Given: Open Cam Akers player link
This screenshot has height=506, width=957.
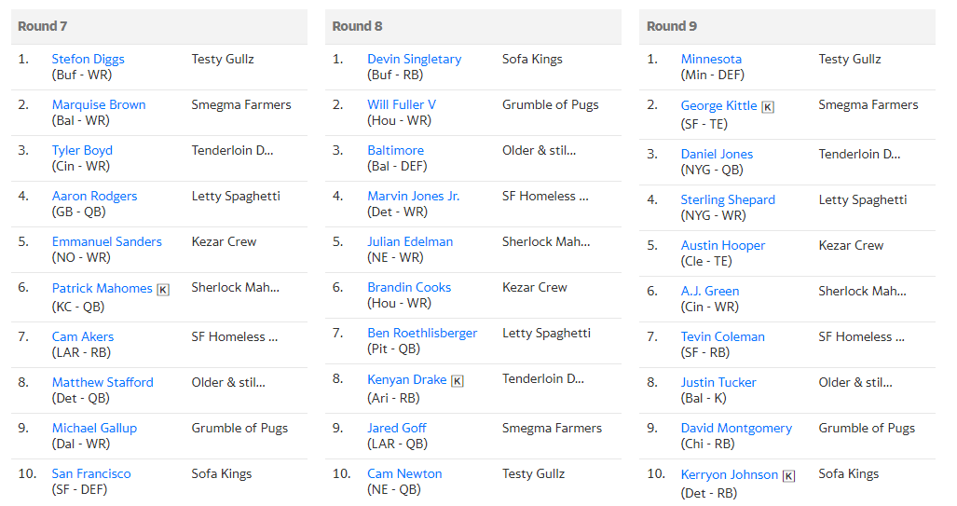Looking at the screenshot, I should 83,336.
